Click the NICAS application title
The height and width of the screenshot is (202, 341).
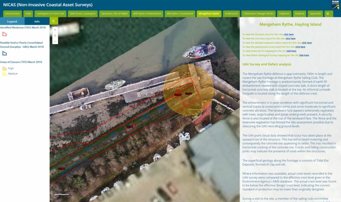point(48,5)
